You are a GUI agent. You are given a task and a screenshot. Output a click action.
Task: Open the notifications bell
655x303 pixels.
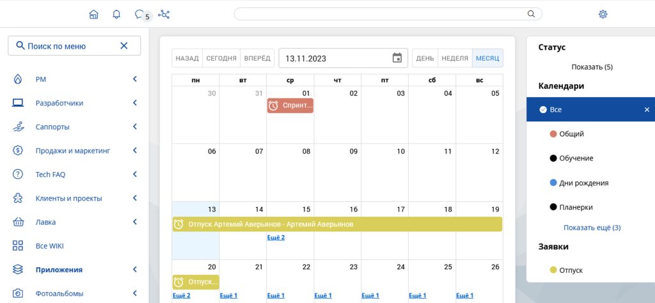(116, 14)
